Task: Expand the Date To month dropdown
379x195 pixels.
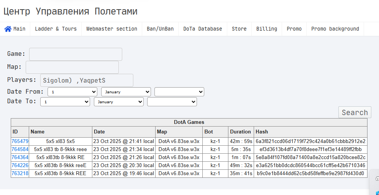Action: 118,102
